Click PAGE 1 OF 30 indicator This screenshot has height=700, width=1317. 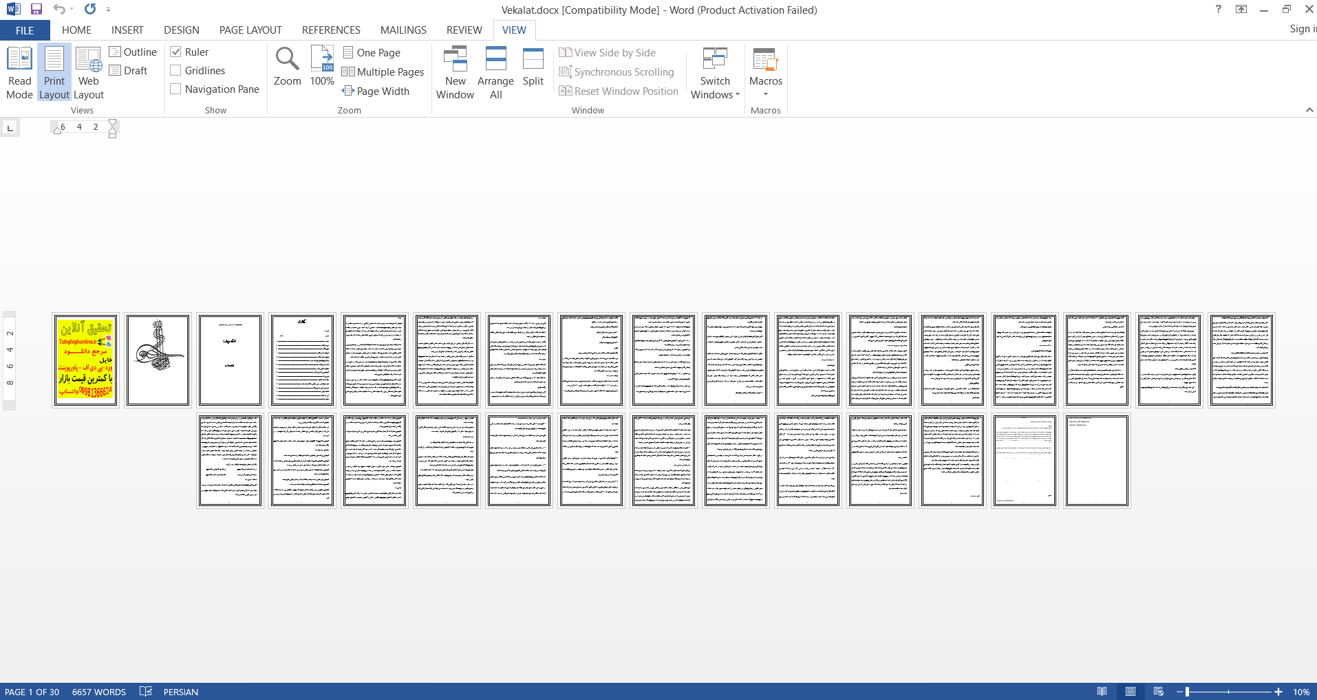(x=32, y=692)
